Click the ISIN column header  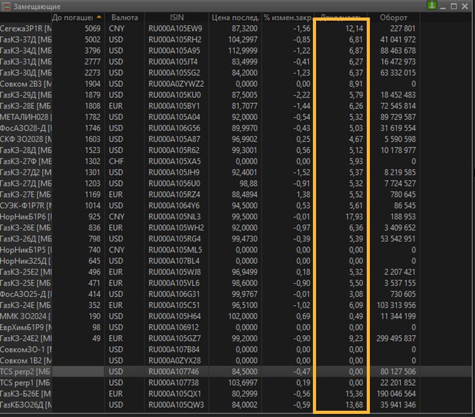point(176,18)
